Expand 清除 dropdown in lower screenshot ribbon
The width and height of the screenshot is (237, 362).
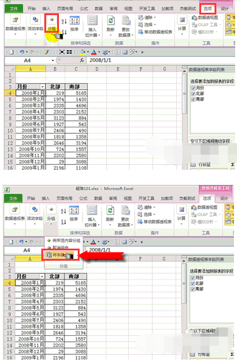[154, 207]
